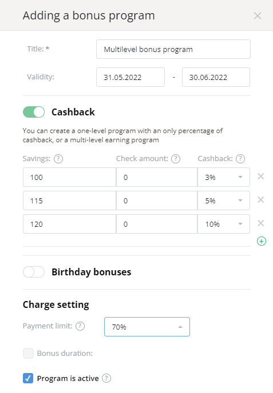This screenshot has height=393, width=273.
Task: Tick the Bonus duration checkbox
Action: 28,353
